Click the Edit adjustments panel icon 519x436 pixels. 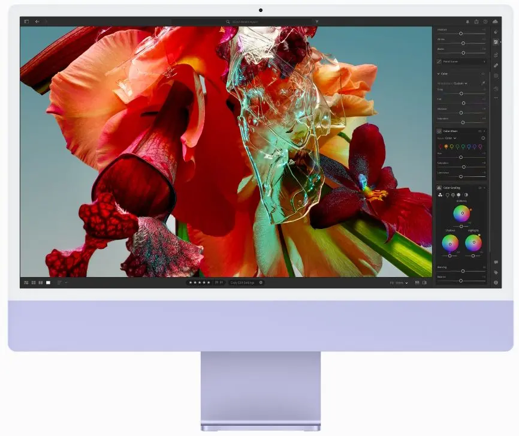tap(496, 41)
